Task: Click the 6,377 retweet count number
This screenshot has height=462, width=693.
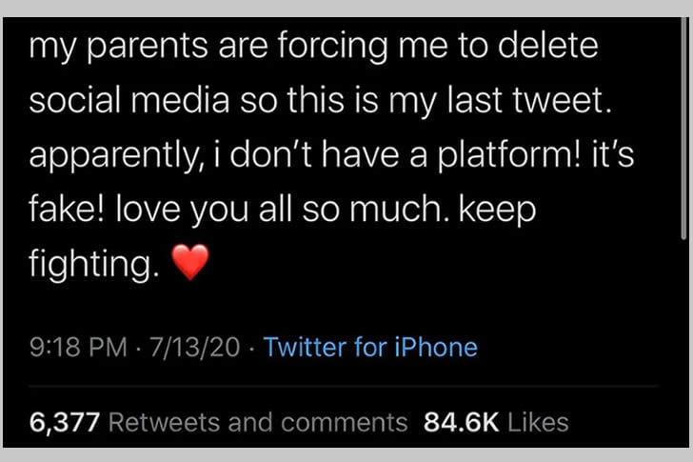Action: pos(65,422)
